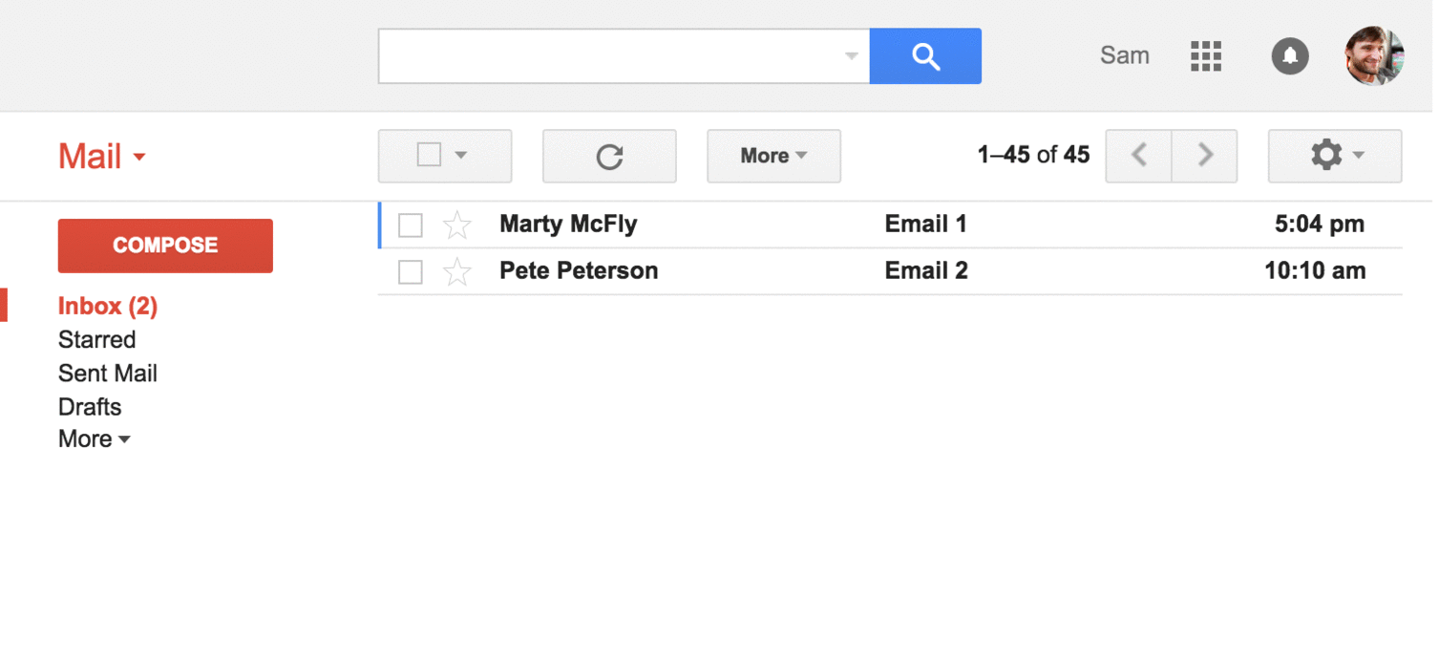Go to the previous page of emails
Screen dimensions: 1439x664
click(1138, 156)
